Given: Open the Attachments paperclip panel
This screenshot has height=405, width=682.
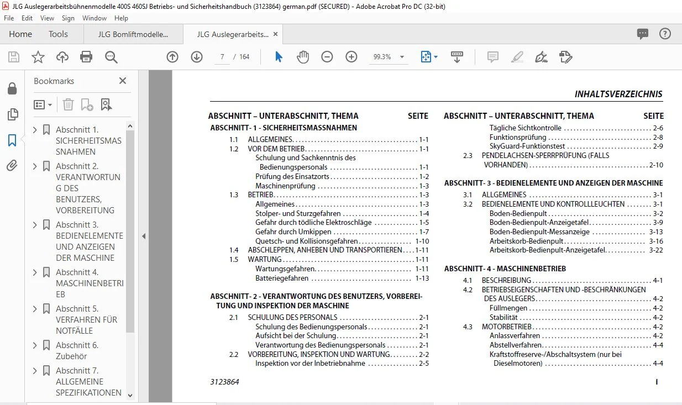Looking at the screenshot, I should [x=12, y=165].
